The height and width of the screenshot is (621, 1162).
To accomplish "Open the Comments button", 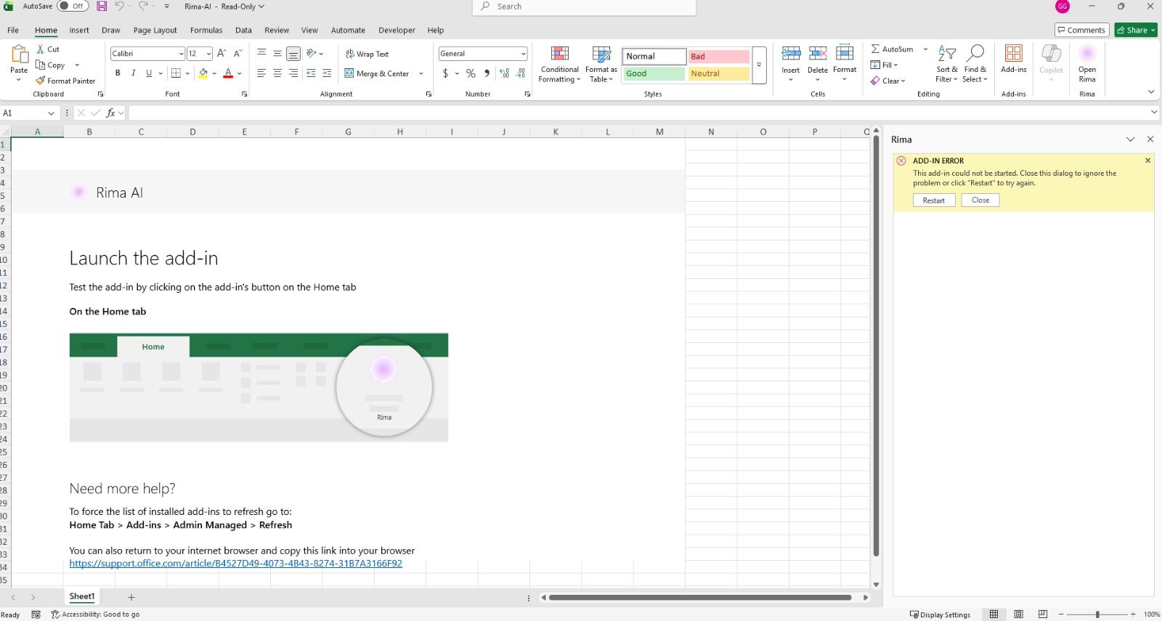I will 1081,30.
